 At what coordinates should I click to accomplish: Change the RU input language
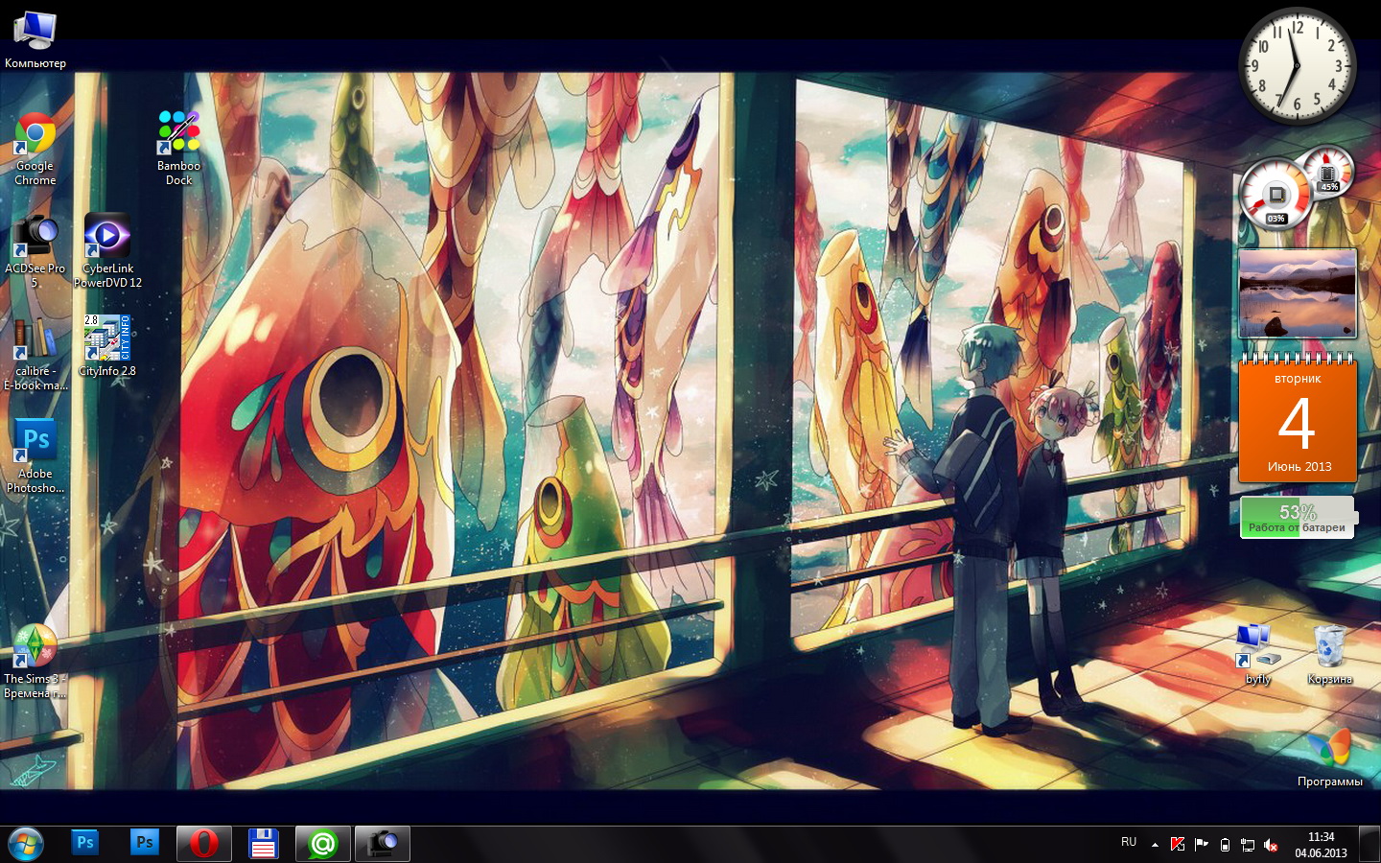tap(1129, 843)
